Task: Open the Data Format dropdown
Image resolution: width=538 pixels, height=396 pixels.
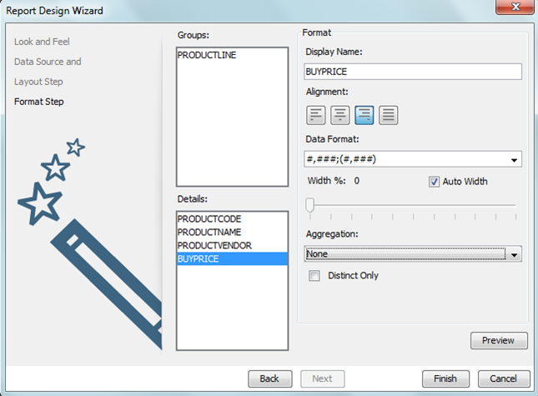Action: point(515,160)
